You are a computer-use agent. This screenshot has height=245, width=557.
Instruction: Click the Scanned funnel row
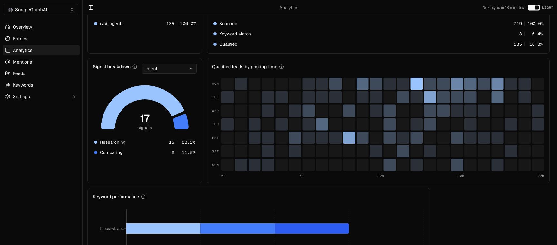tap(378, 24)
